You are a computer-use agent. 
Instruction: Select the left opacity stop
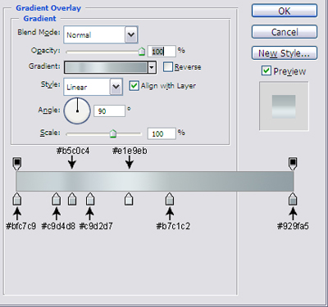(17, 164)
